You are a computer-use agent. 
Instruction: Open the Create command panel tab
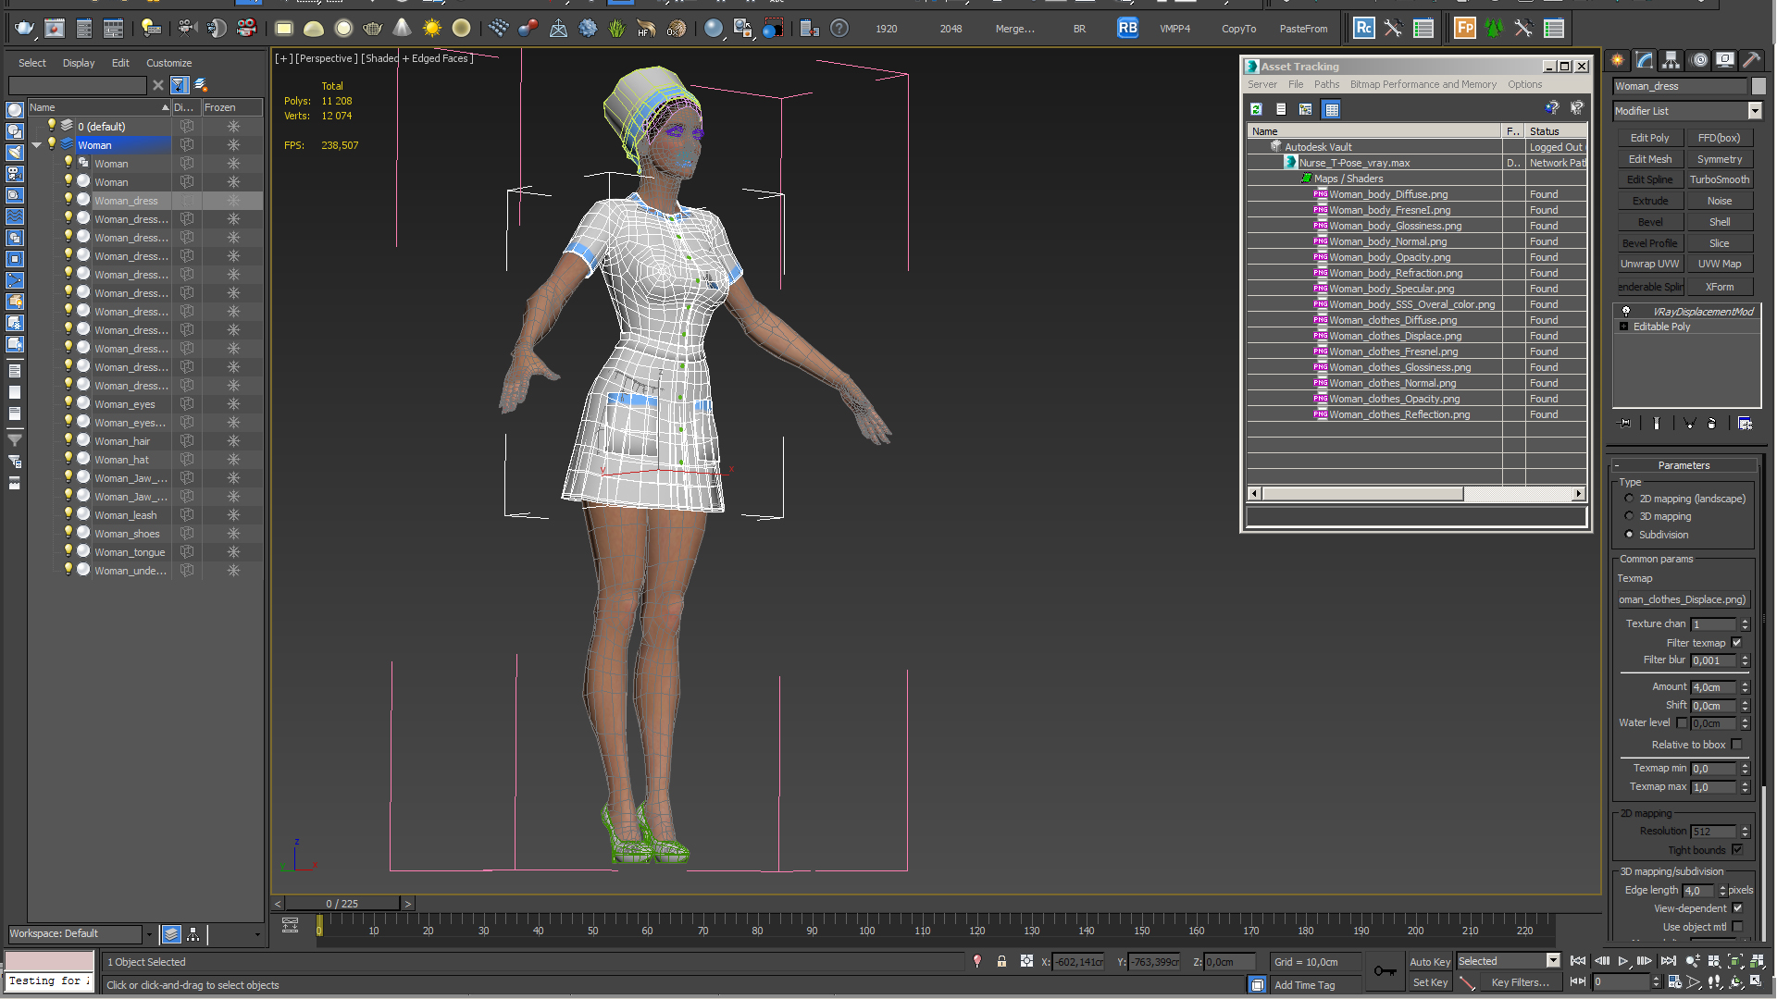click(1618, 60)
